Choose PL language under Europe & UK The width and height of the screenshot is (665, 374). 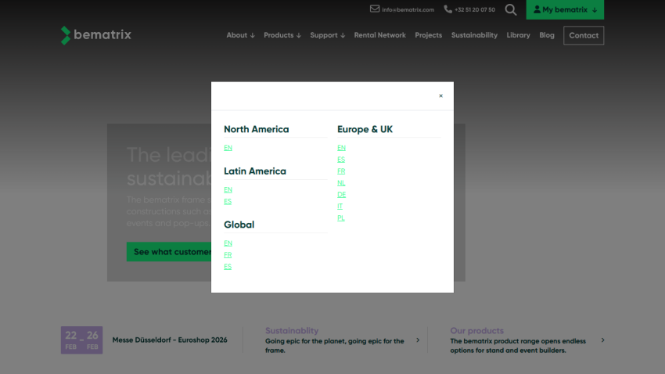[340, 218]
